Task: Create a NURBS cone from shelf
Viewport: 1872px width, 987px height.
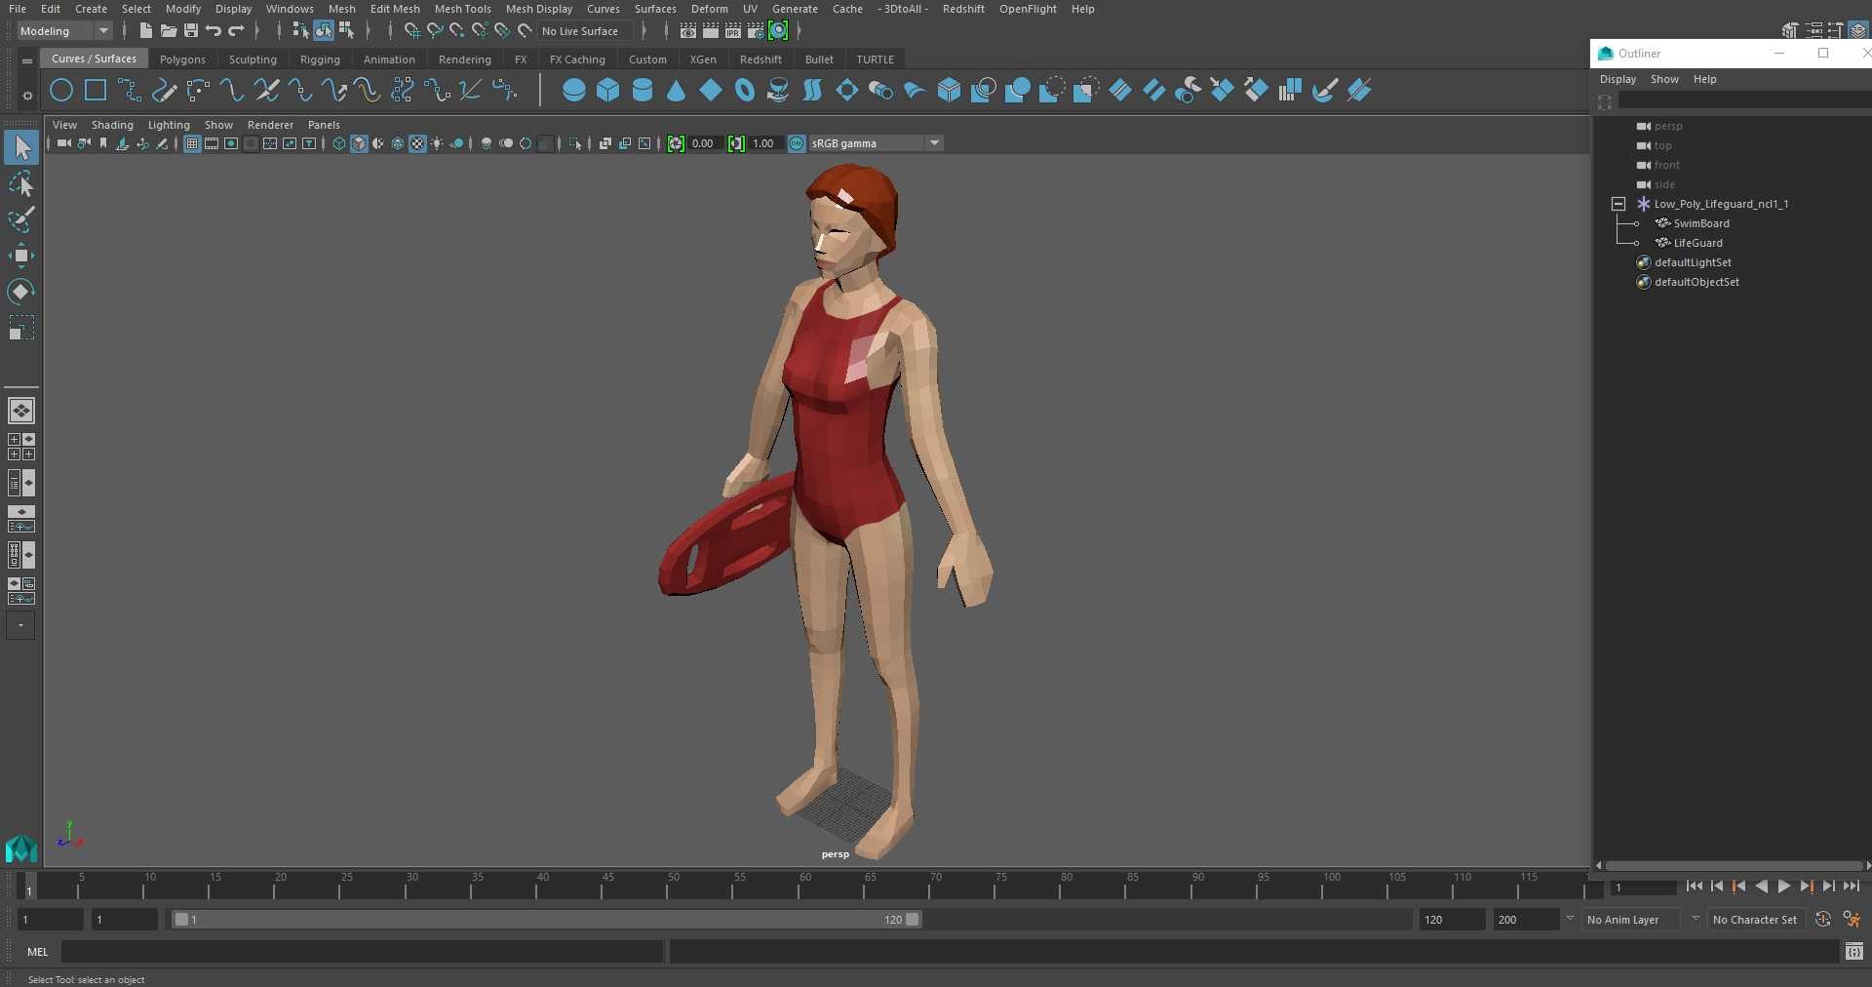Action: click(x=676, y=91)
